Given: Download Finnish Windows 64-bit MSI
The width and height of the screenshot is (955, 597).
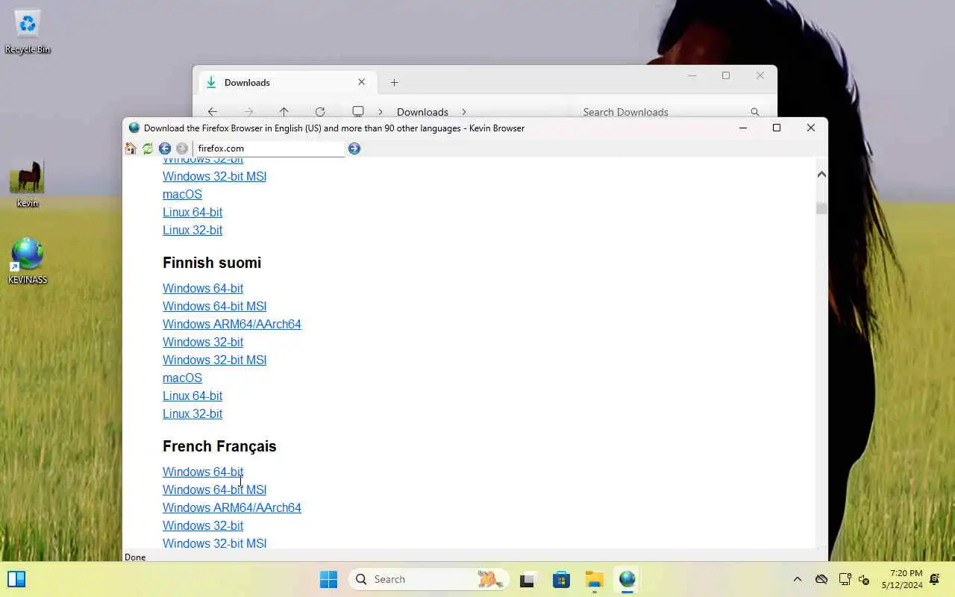Looking at the screenshot, I should point(214,306).
